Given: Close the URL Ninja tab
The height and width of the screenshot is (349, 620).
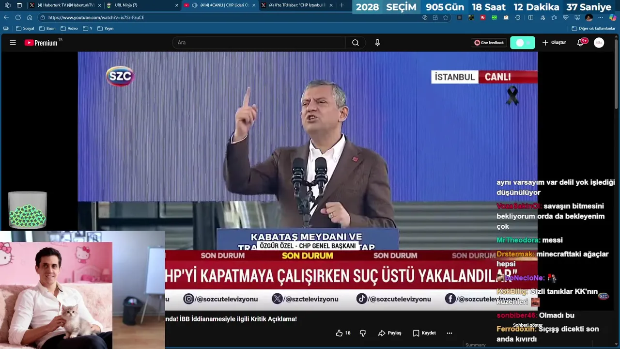Looking at the screenshot, I should coord(177,5).
